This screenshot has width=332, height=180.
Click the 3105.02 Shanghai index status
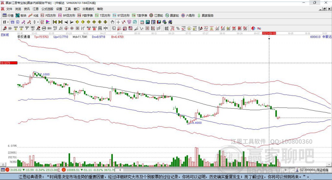click(16, 170)
